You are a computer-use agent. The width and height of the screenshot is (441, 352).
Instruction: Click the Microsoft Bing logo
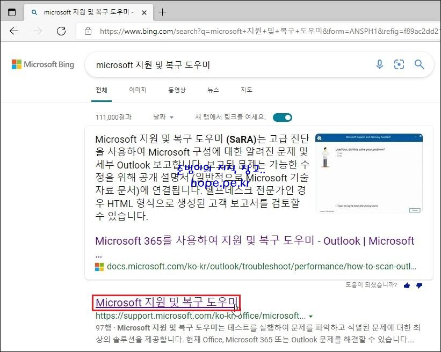click(43, 64)
